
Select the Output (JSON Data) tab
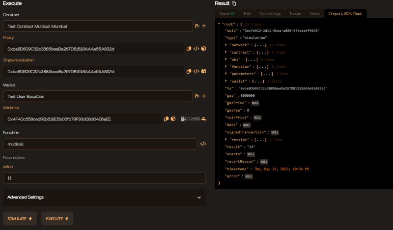(345, 14)
